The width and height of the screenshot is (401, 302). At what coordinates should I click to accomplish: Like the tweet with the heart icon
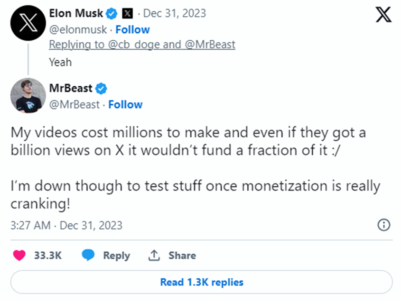pos(19,256)
